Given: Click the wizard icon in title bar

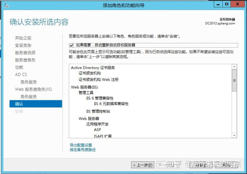Looking at the screenshot, I should tap(6, 5).
